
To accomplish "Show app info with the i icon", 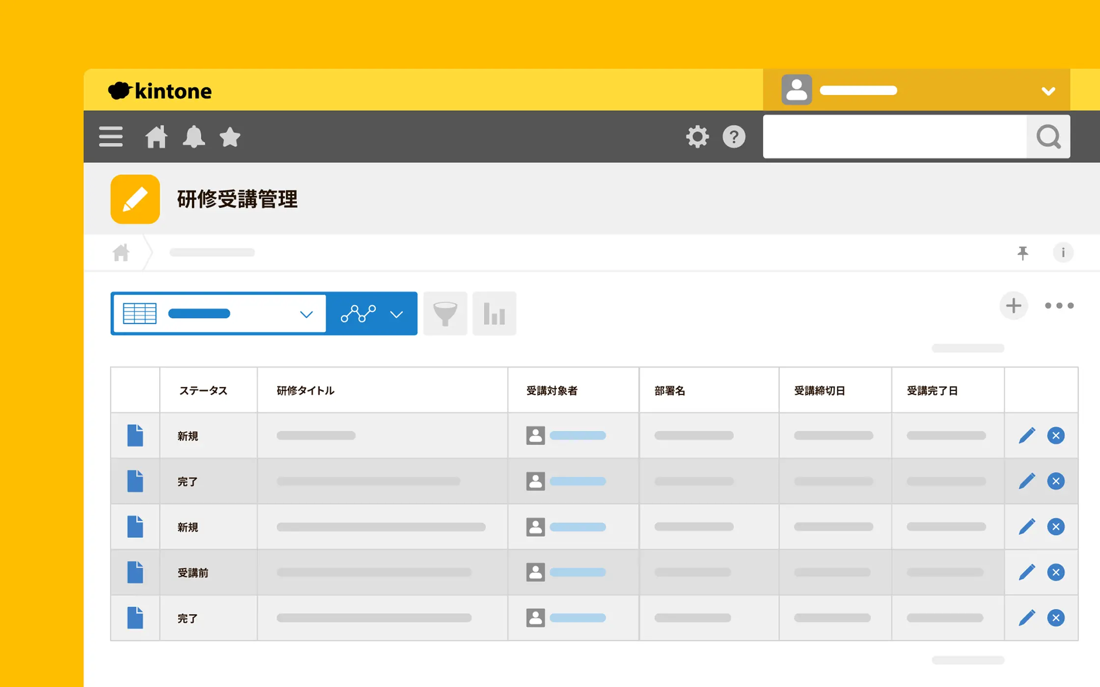I will [x=1063, y=253].
